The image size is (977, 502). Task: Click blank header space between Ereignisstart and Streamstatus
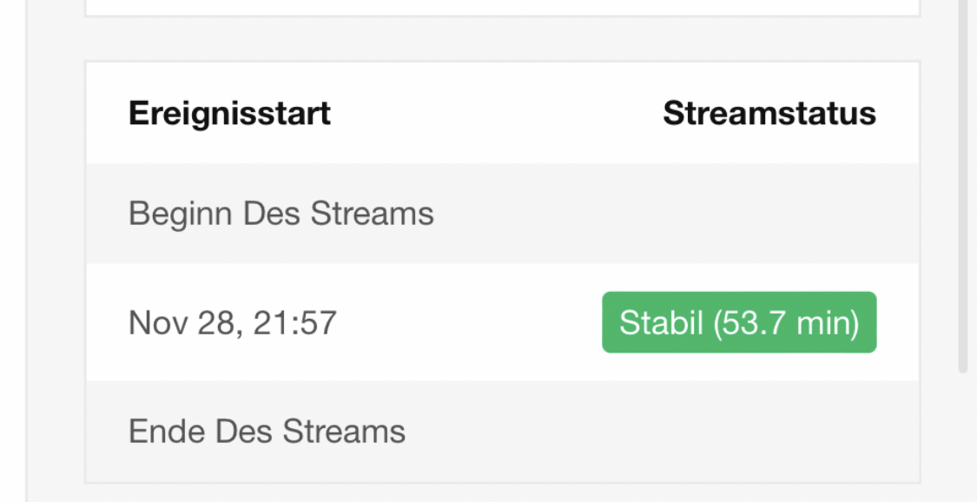(x=497, y=114)
